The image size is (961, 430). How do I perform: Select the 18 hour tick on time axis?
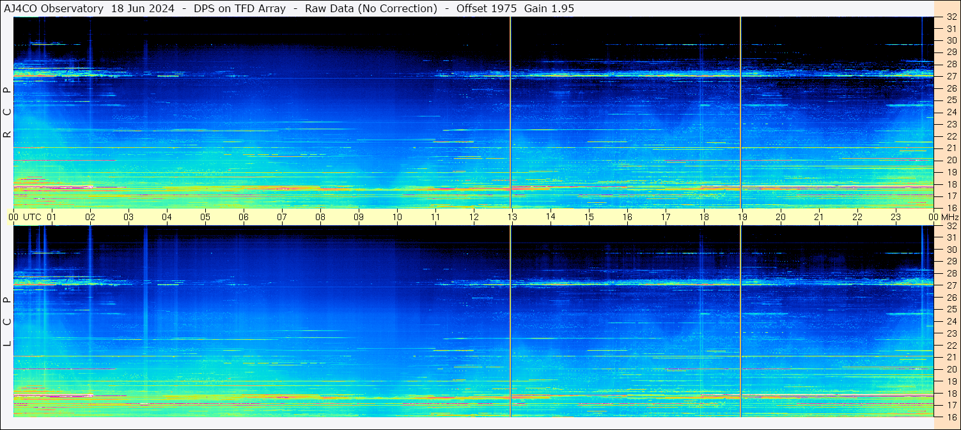click(x=704, y=217)
